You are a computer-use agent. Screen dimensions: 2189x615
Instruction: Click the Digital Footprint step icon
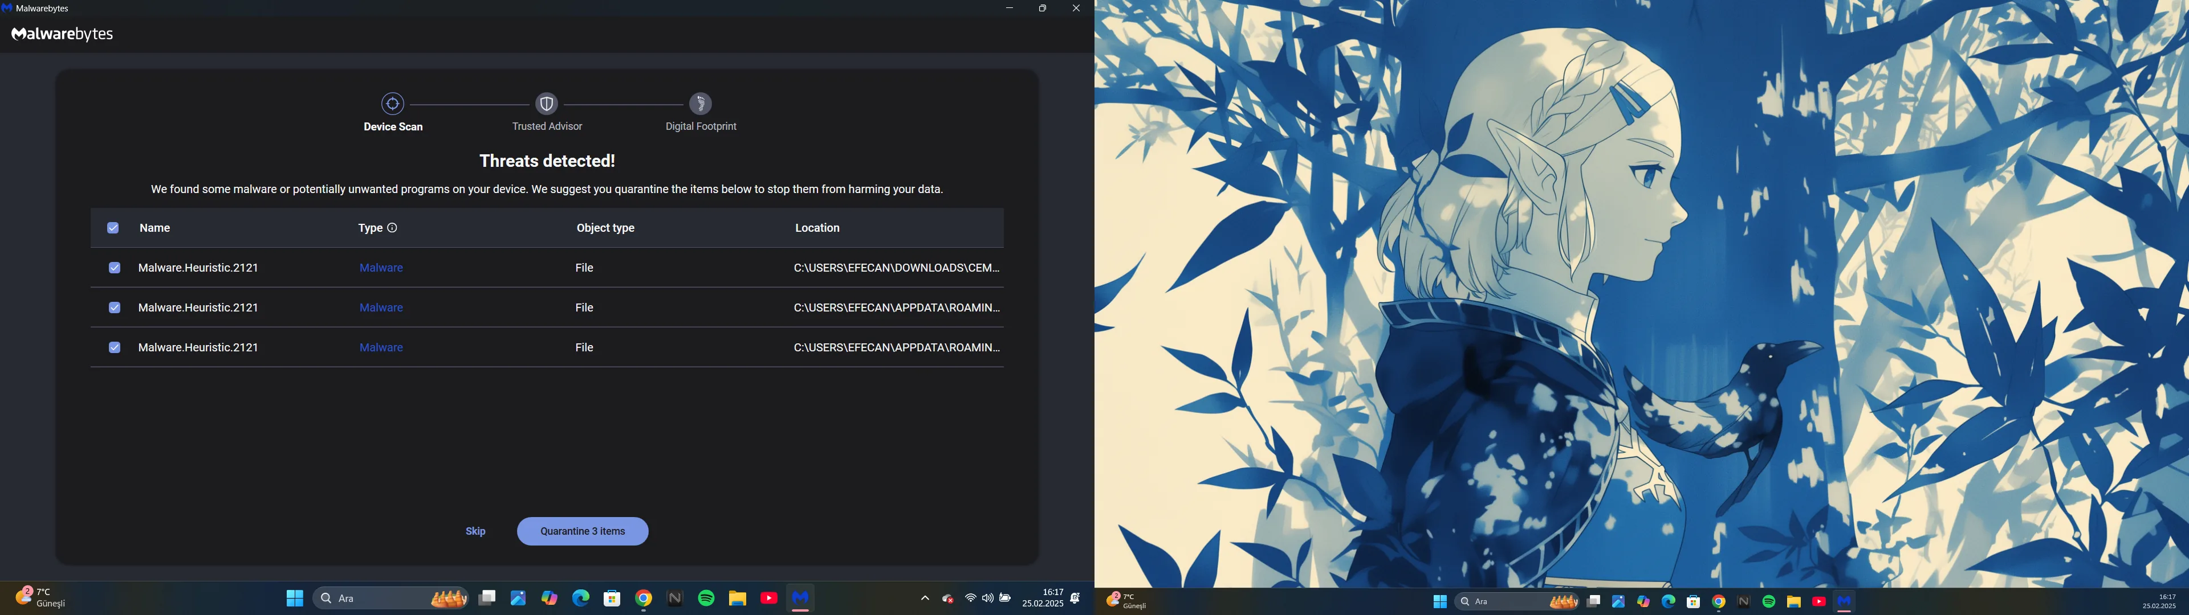tap(701, 104)
